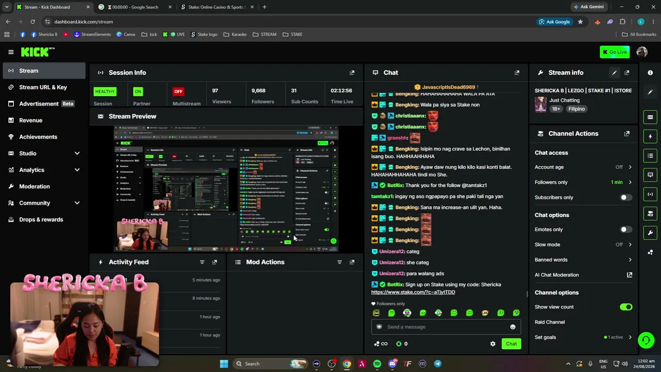Open the AI Chat Moderation external link icon

click(x=629, y=275)
